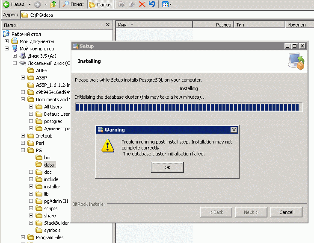This screenshot has height=243, width=314.
Task: Select the postgres user folder
Action: [x=53, y=121]
